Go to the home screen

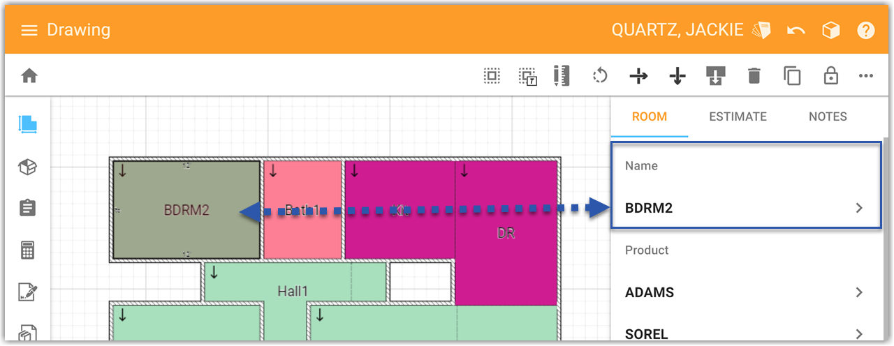pyautogui.click(x=29, y=75)
